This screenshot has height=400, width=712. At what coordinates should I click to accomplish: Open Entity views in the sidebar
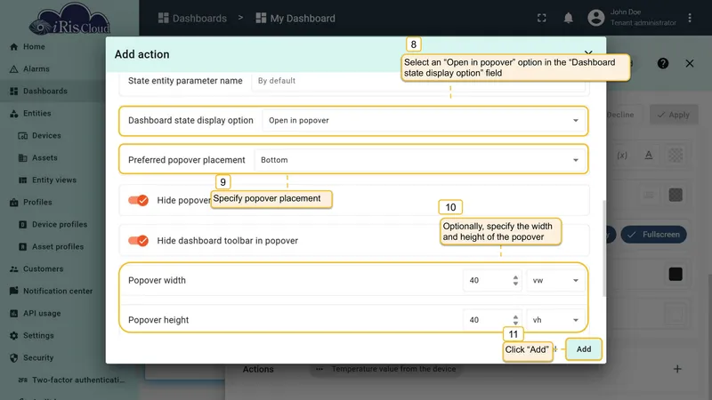54,180
